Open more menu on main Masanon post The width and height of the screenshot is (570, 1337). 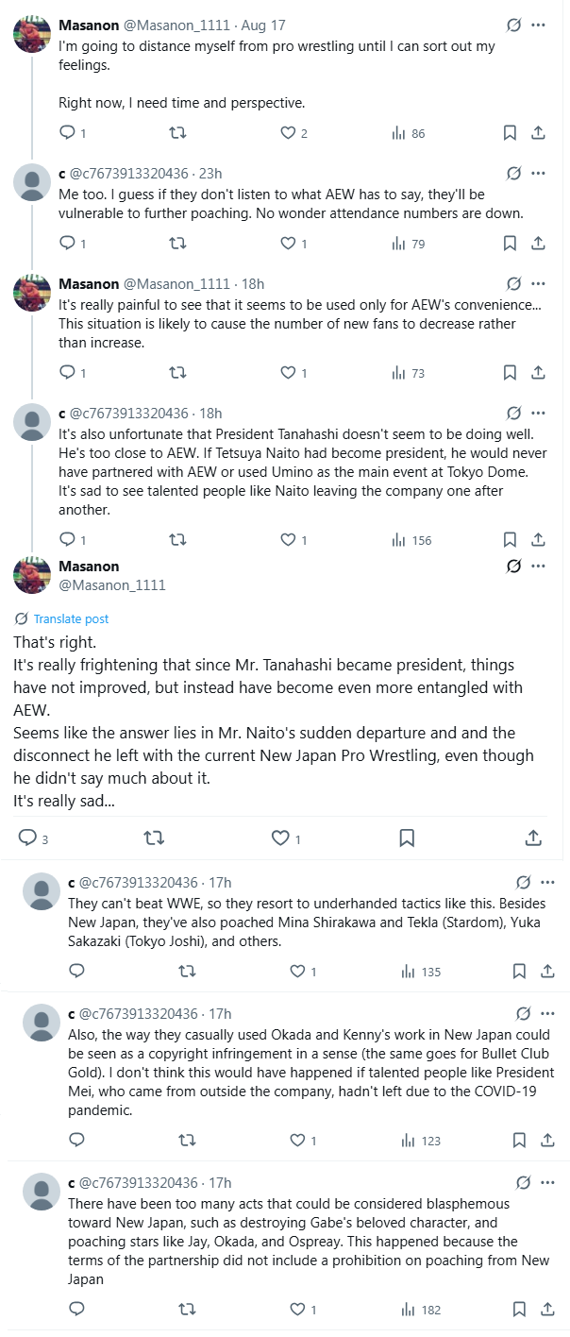[x=538, y=567]
